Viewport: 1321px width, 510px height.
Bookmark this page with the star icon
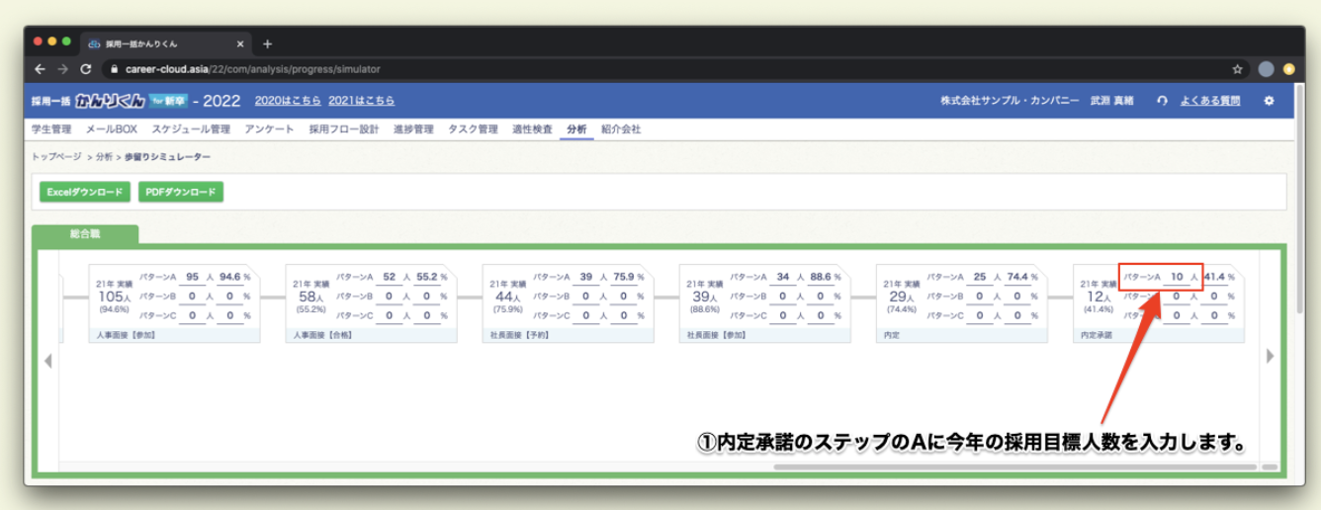pos(1237,70)
